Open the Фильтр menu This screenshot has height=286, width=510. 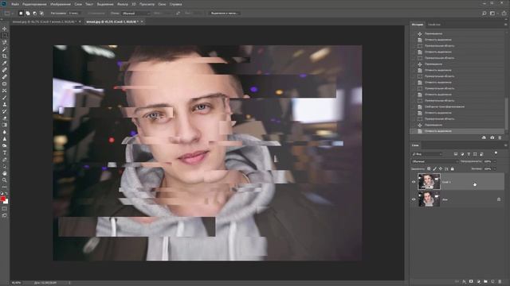(122, 4)
